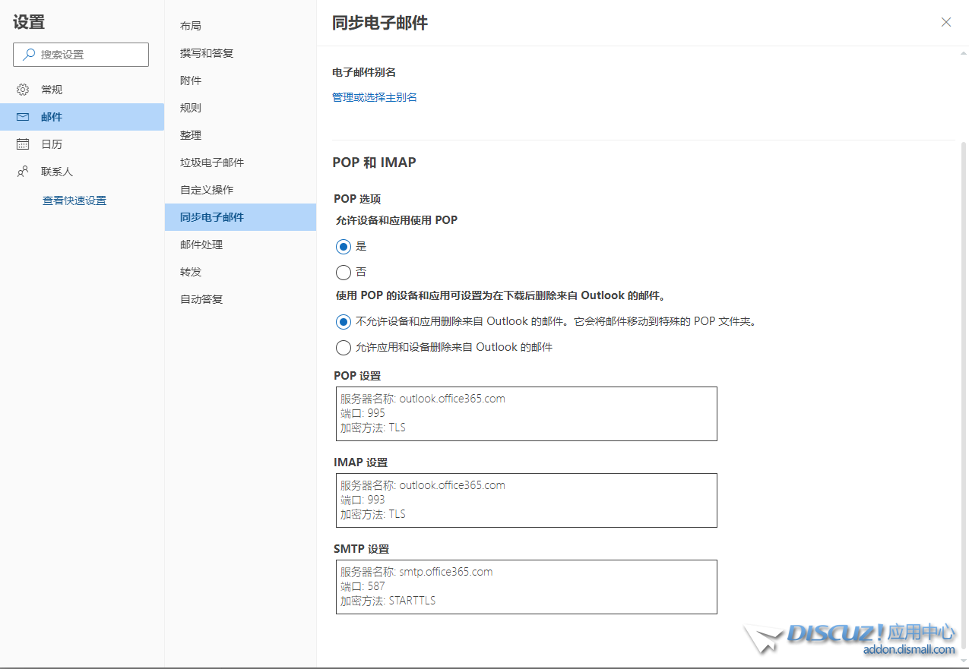Choose 允许应用和设备删除来自 Outlook 的邮件
969x669 pixels.
[x=344, y=348]
